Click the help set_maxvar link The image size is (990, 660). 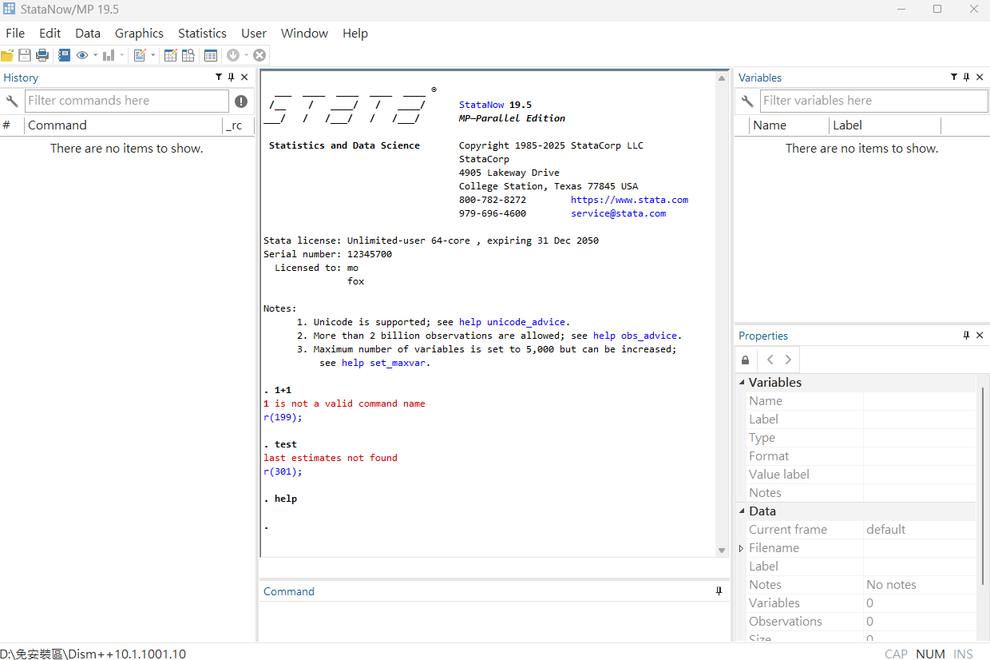click(384, 363)
